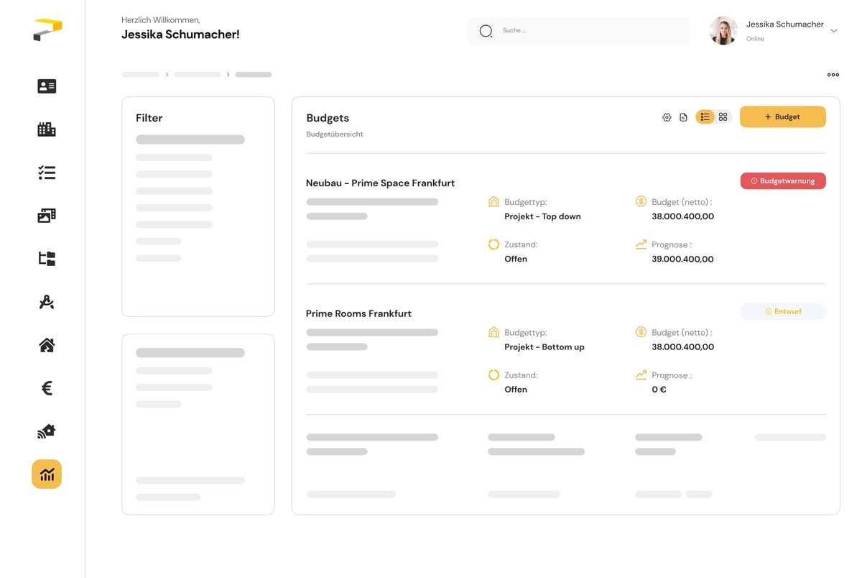Select the active budget chart sidebar icon
The image size is (862, 578).
[x=47, y=474]
